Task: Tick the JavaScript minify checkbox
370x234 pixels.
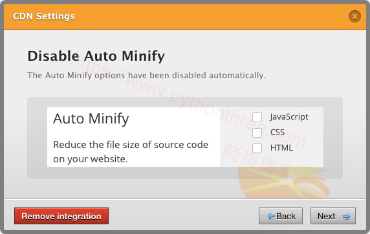Action: [257, 117]
